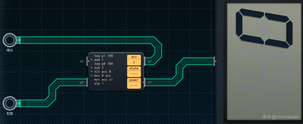
Task: Click the 犯规 push button component
Action: click(10, 103)
